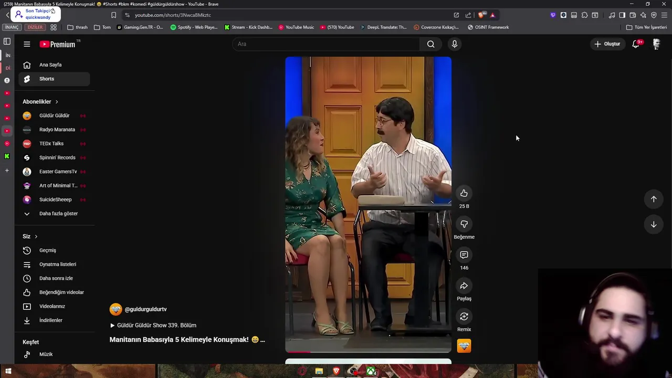Image resolution: width=672 pixels, height=378 pixels.
Task: Open Spinnin' Records subscription channel
Action: (54, 157)
